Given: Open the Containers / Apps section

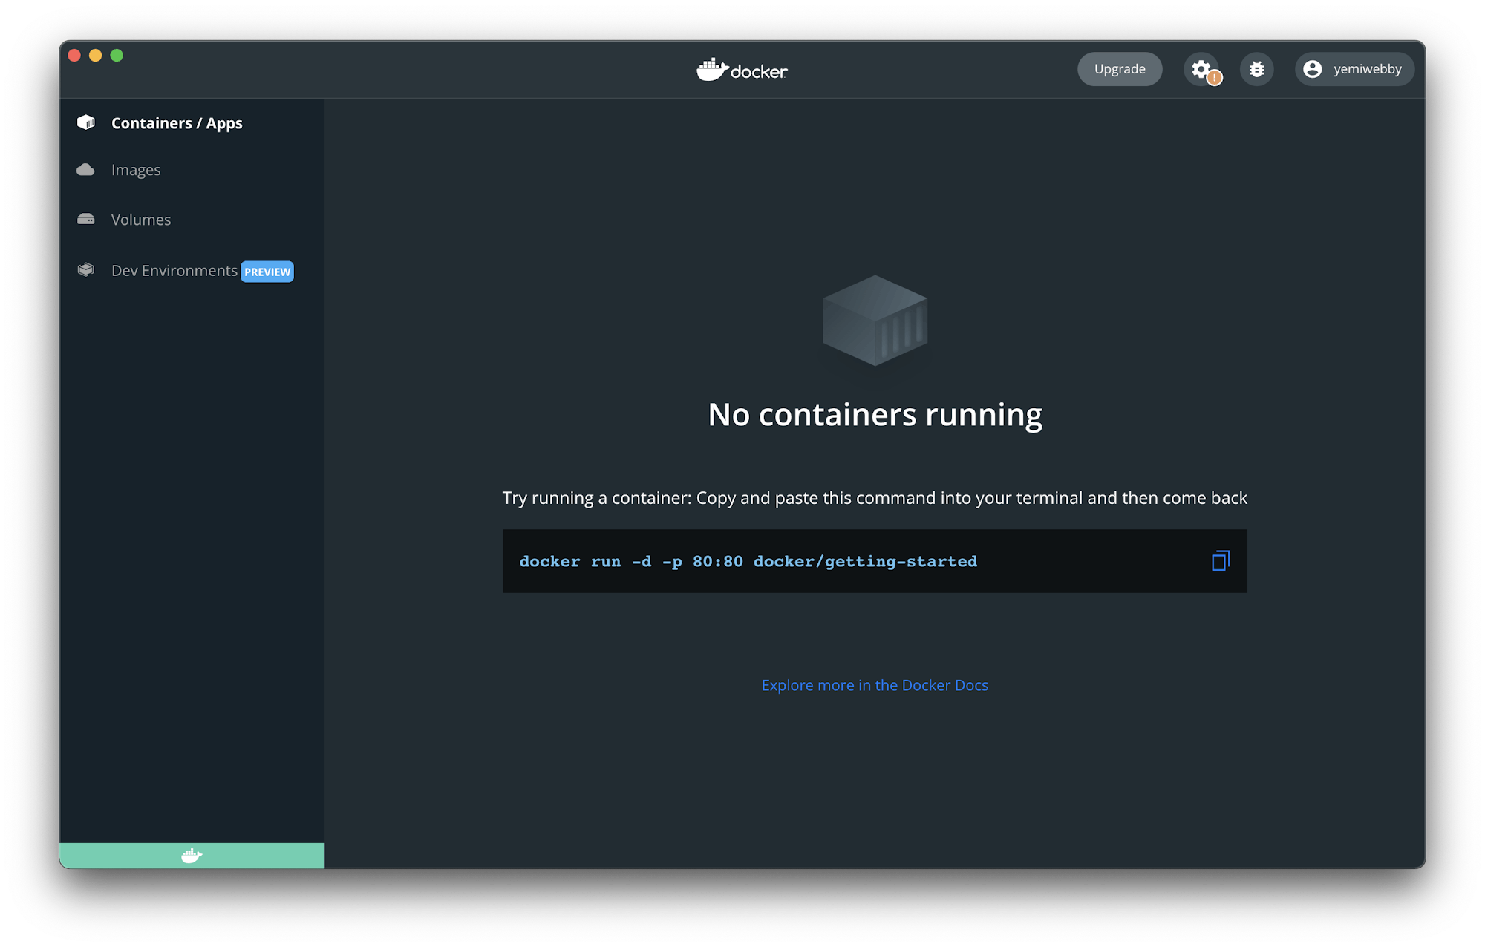Looking at the screenshot, I should coord(177,122).
